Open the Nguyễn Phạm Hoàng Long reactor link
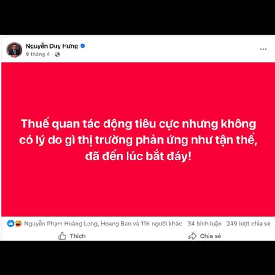This screenshot has height=275, width=275. pos(61,224)
